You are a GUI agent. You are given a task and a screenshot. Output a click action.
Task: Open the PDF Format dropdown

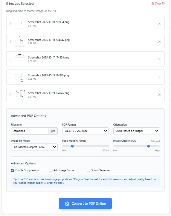coord(85,131)
